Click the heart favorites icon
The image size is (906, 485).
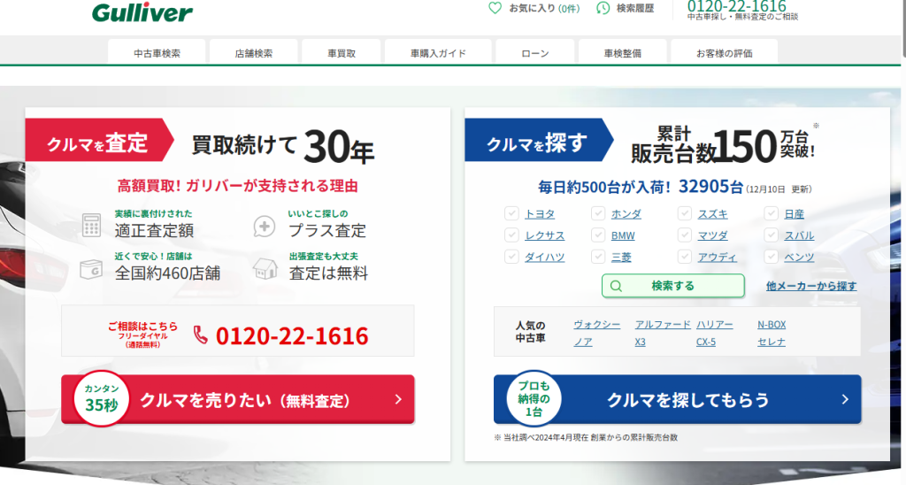tap(495, 8)
